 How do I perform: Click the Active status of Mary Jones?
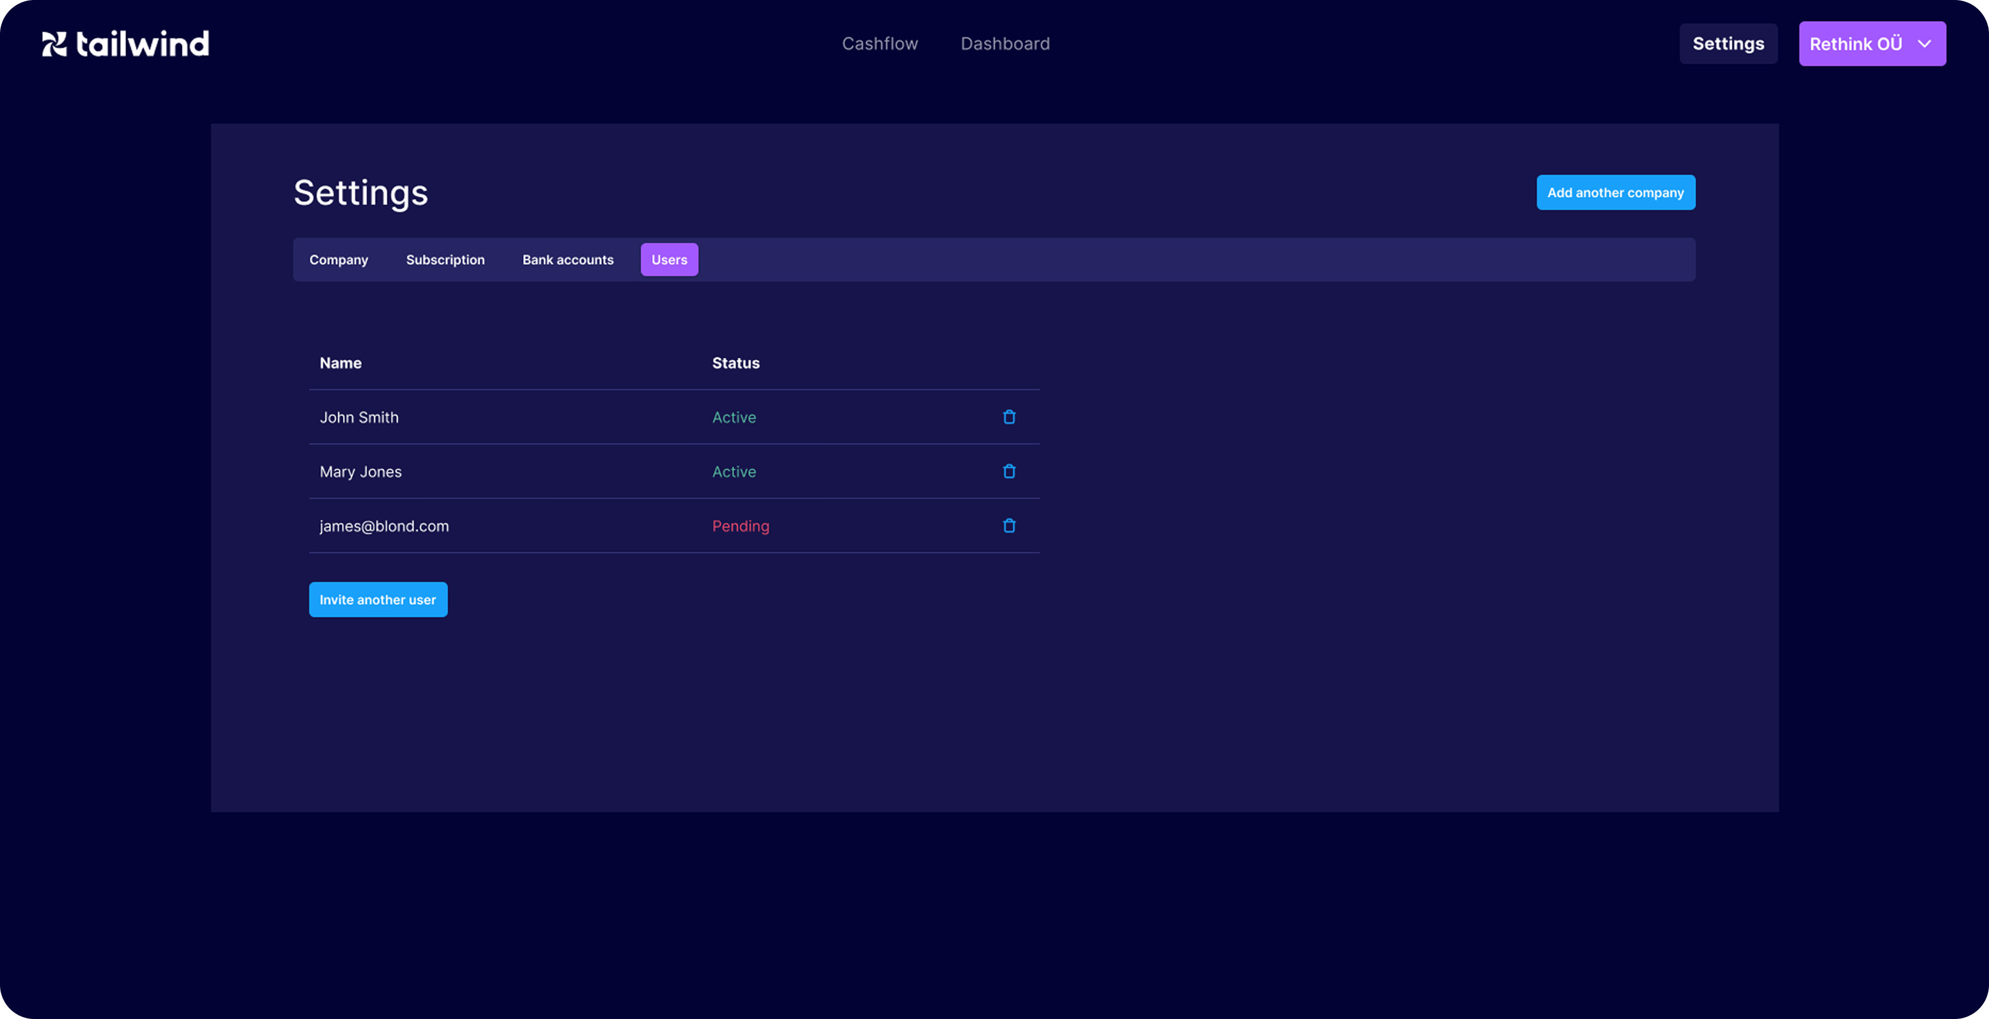point(734,471)
